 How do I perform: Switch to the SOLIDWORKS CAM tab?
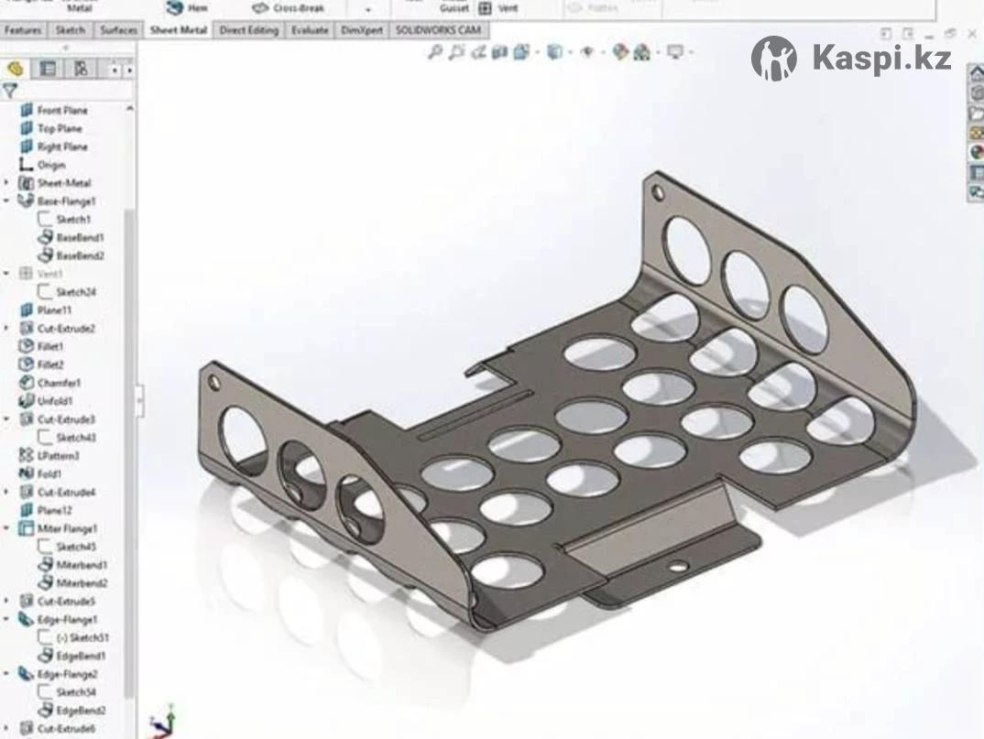(437, 30)
